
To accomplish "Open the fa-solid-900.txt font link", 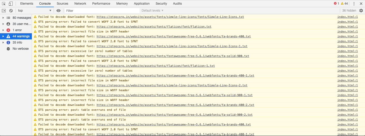I will tap(173, 56).
